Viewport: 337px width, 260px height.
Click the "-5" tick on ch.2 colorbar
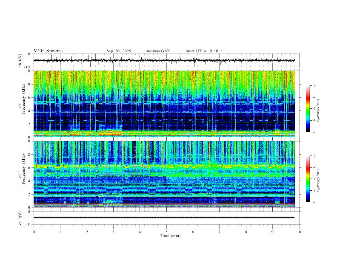tap(314, 179)
